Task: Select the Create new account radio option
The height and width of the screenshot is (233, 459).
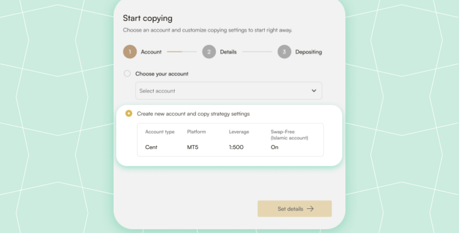Action: tap(129, 114)
